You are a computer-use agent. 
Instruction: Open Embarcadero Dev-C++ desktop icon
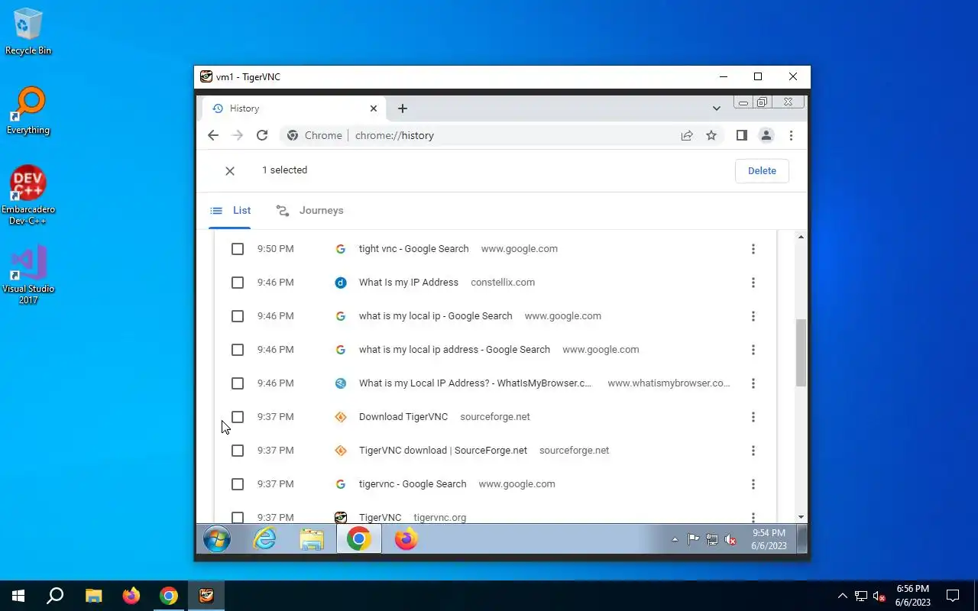pos(28,196)
